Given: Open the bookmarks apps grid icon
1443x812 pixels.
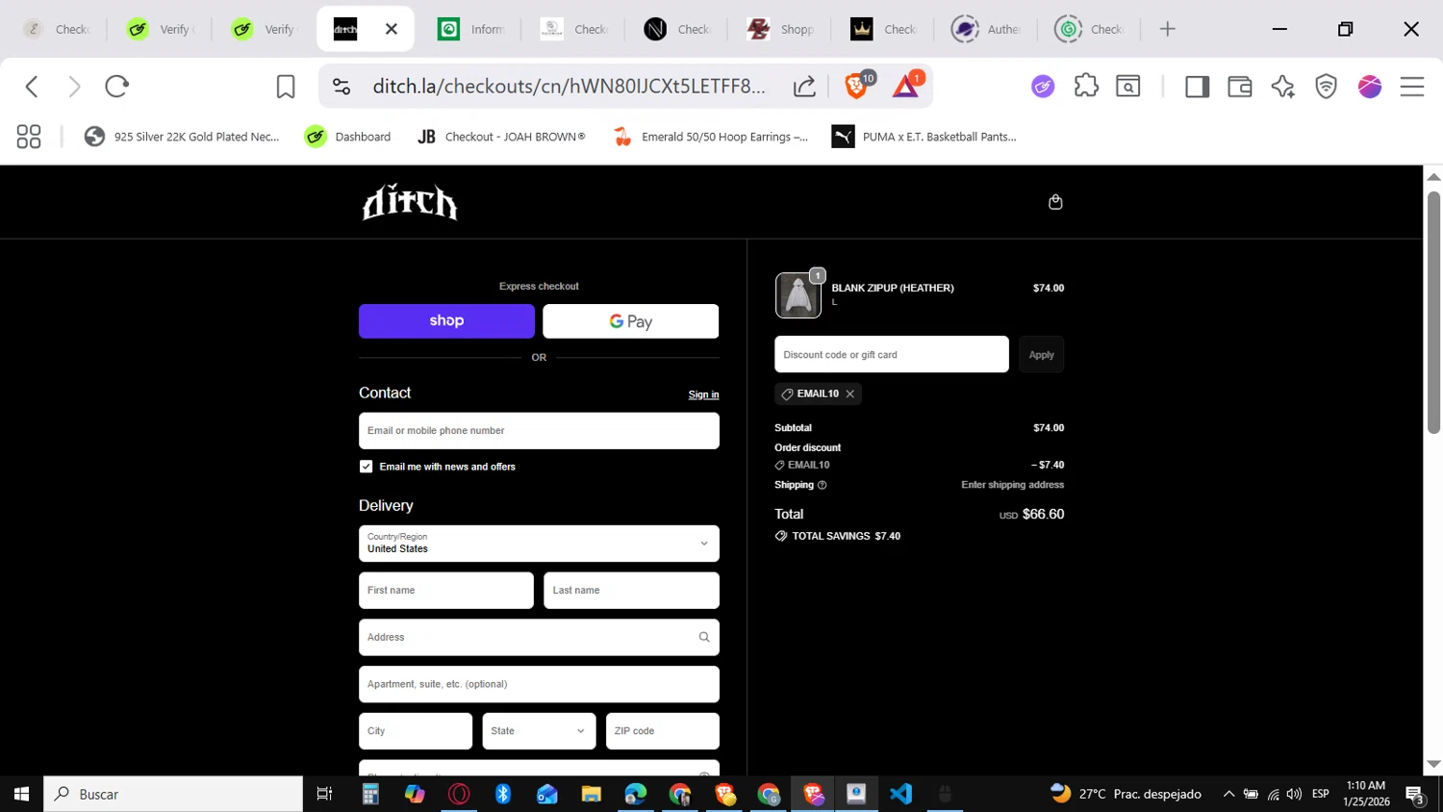Looking at the screenshot, I should [x=29, y=137].
